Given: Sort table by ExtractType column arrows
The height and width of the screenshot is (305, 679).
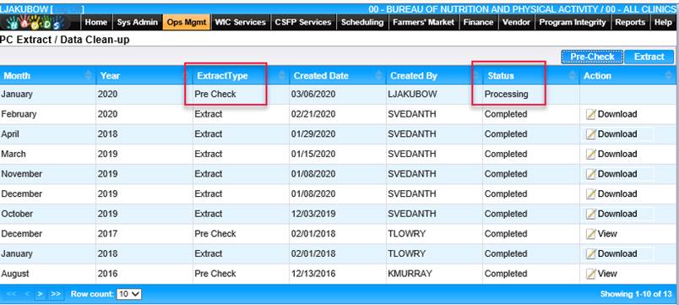Looking at the screenshot, I should pyautogui.click(x=282, y=76).
